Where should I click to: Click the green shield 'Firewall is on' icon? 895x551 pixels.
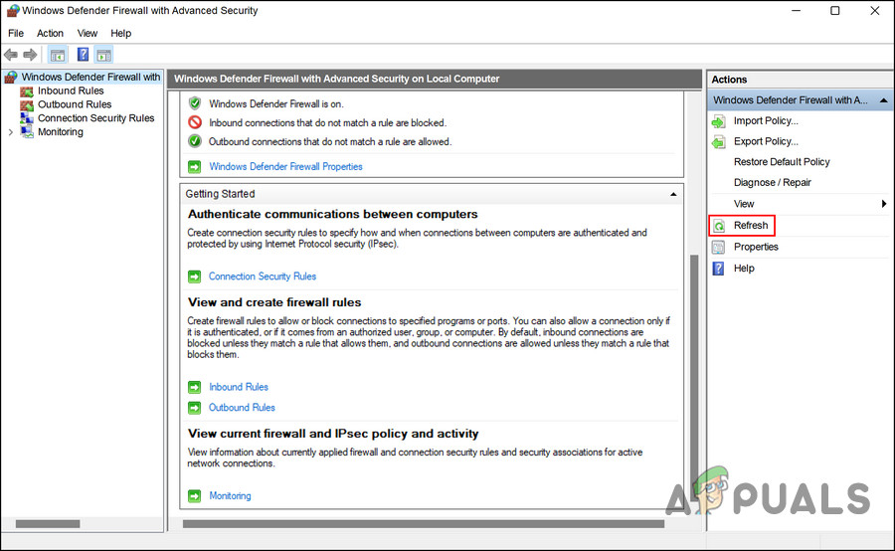pyautogui.click(x=195, y=103)
